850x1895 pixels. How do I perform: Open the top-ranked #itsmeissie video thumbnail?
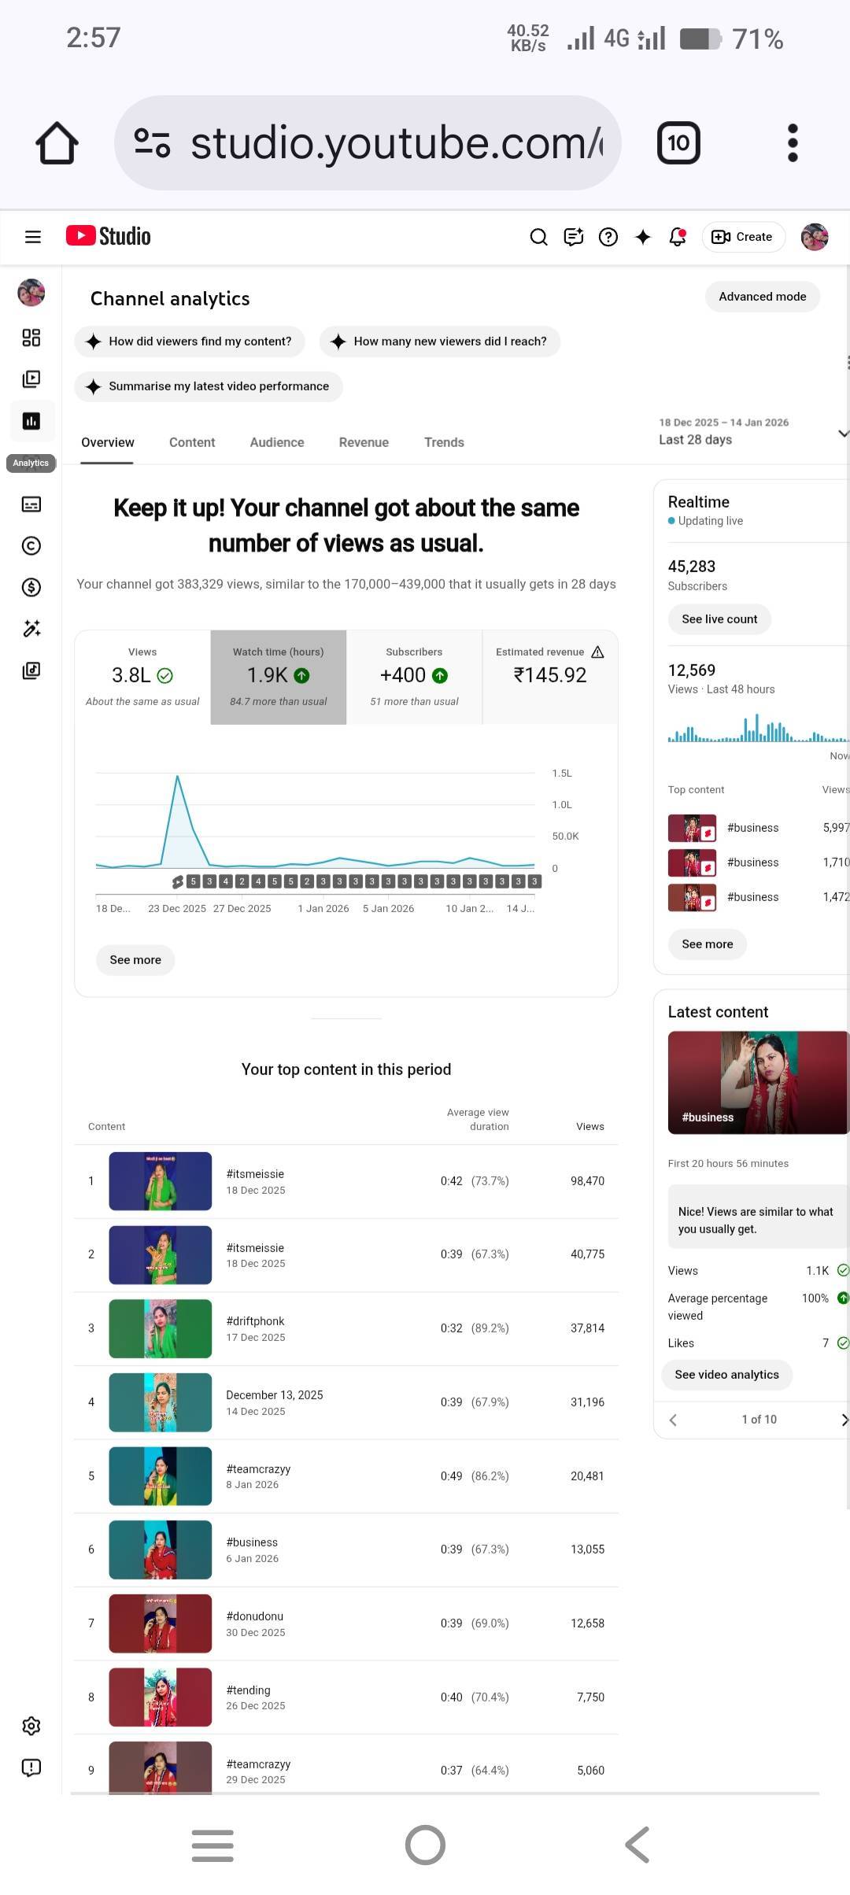pos(161,1181)
